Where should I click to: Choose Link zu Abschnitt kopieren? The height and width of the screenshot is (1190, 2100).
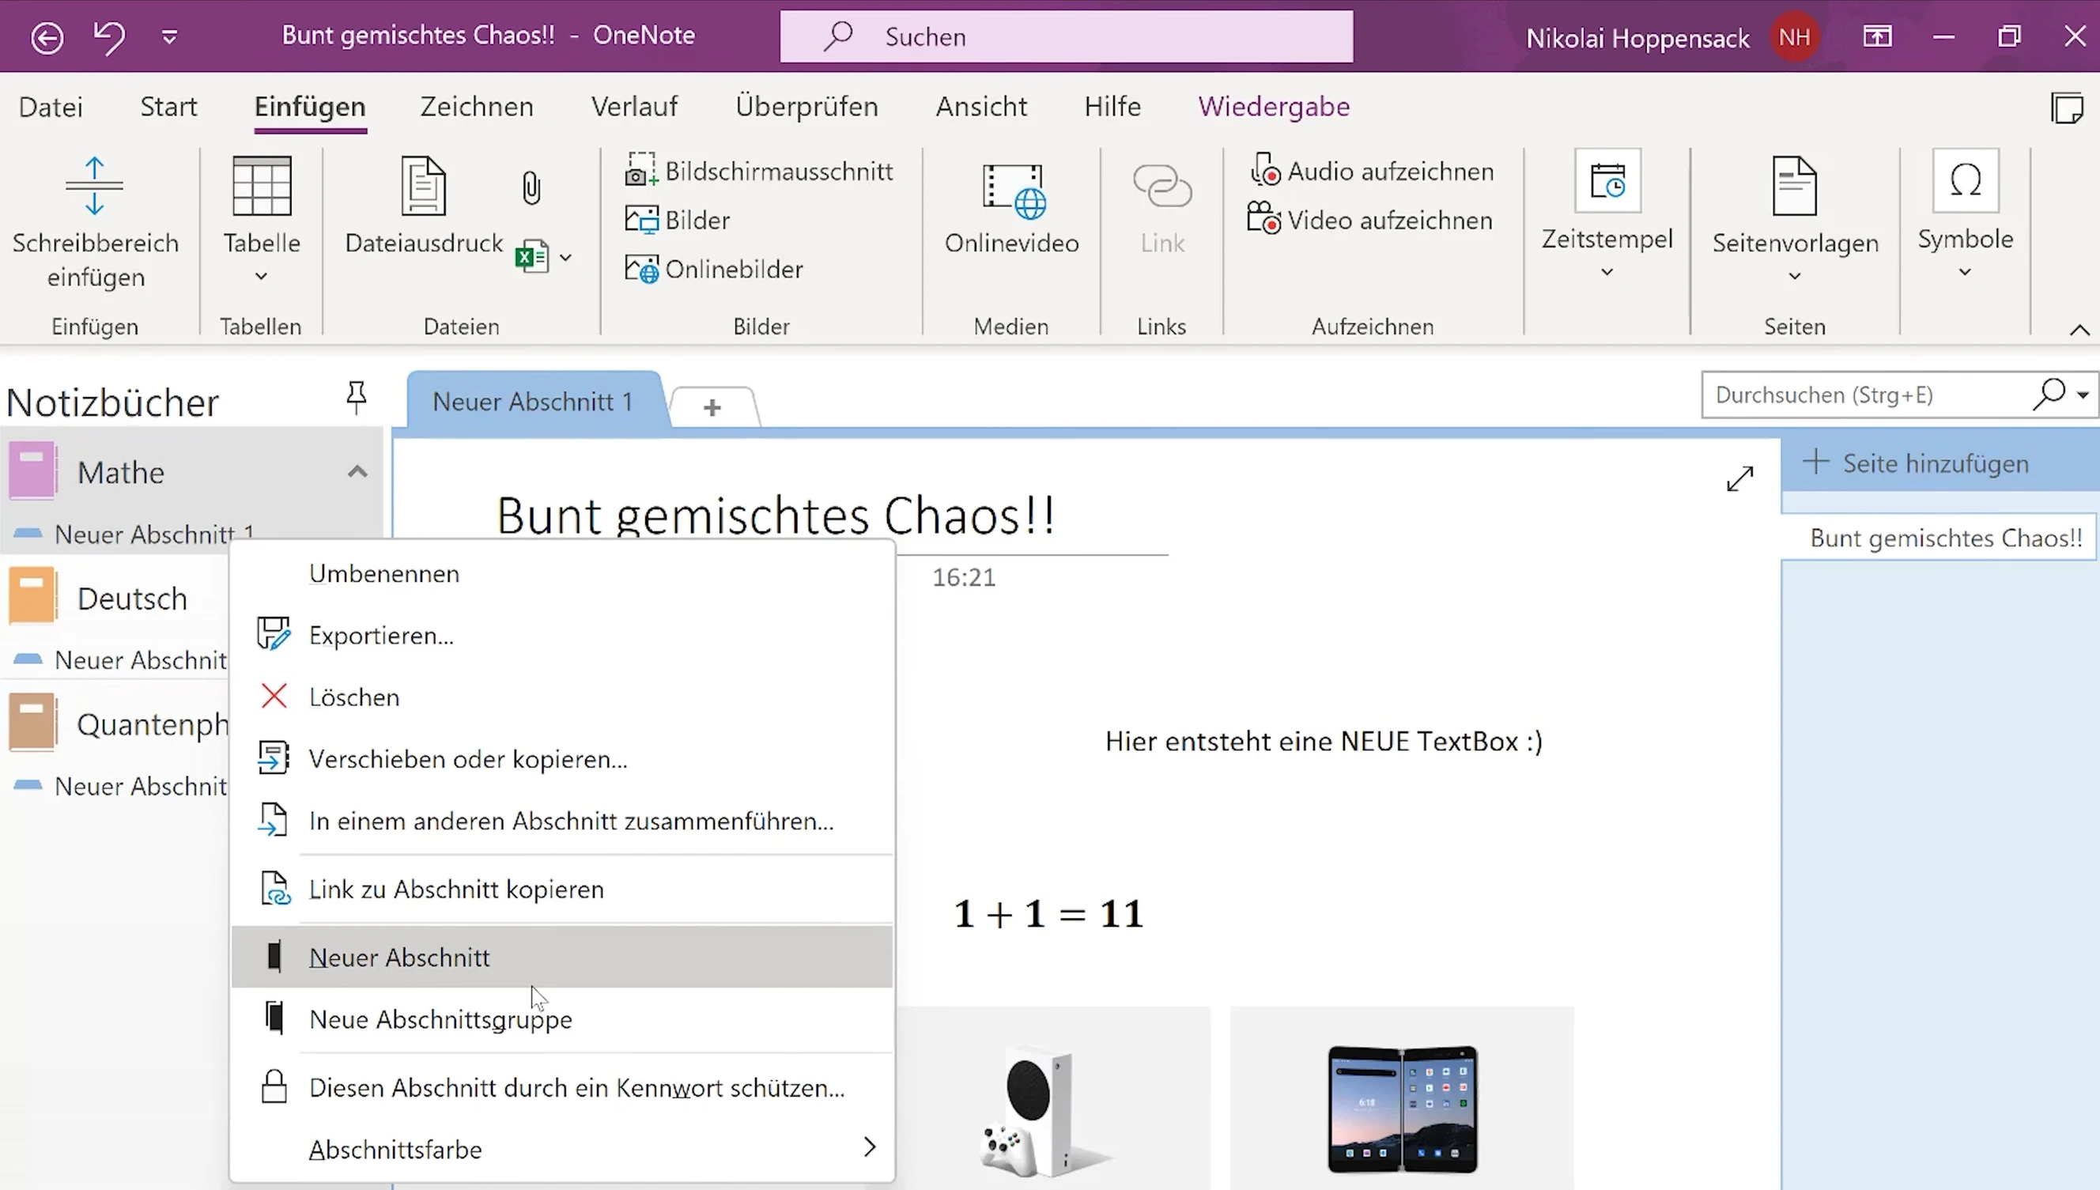[562, 890]
